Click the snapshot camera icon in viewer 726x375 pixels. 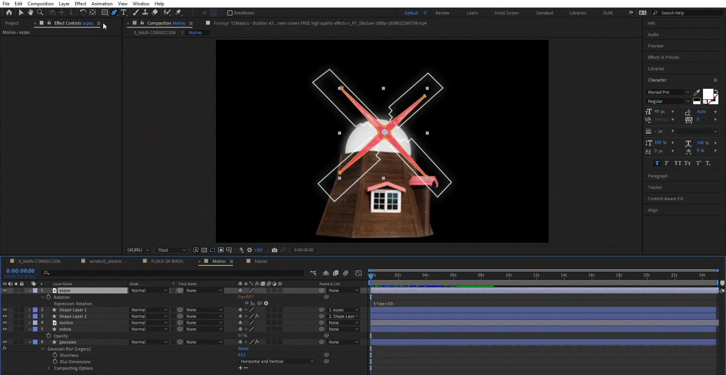pyautogui.click(x=275, y=250)
